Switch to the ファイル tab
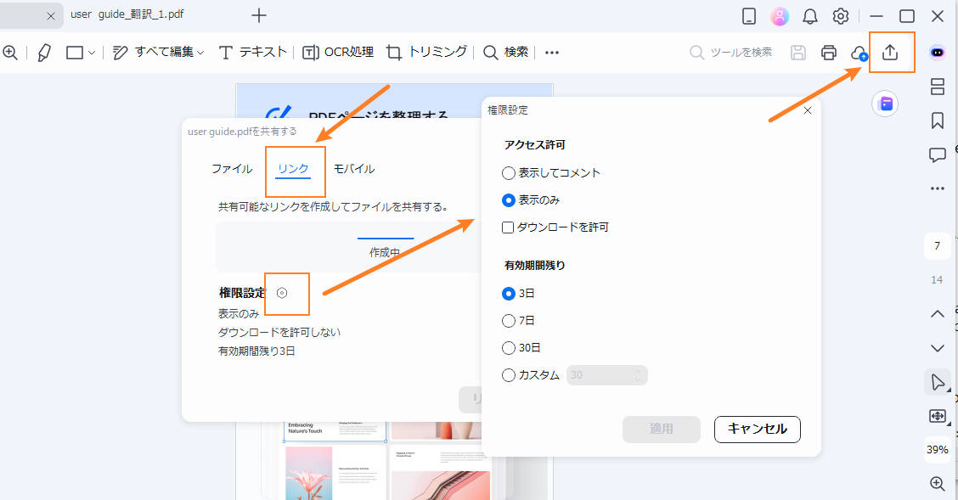This screenshot has width=958, height=500. 231,168
